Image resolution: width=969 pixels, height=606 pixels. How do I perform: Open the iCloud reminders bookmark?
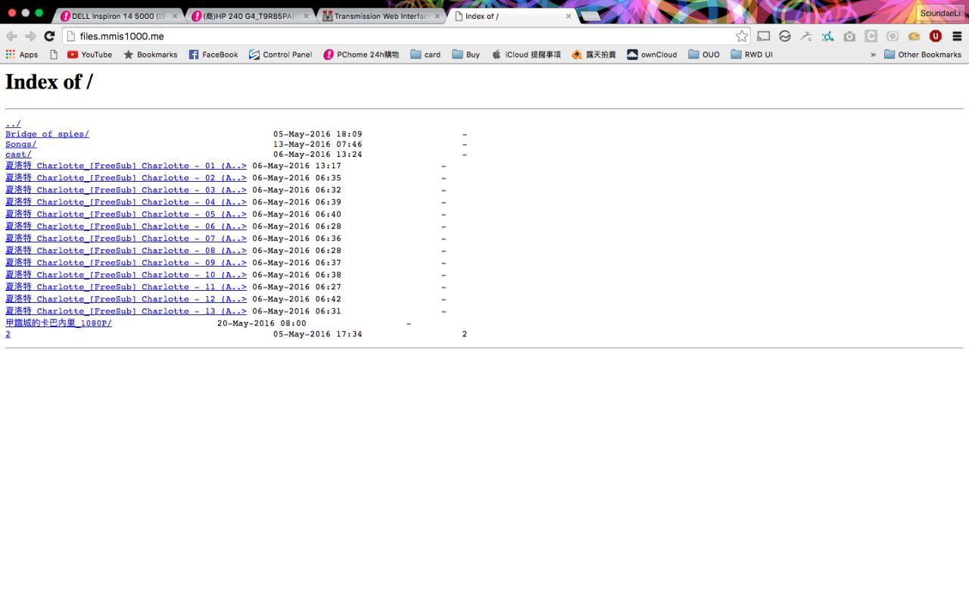click(x=526, y=55)
